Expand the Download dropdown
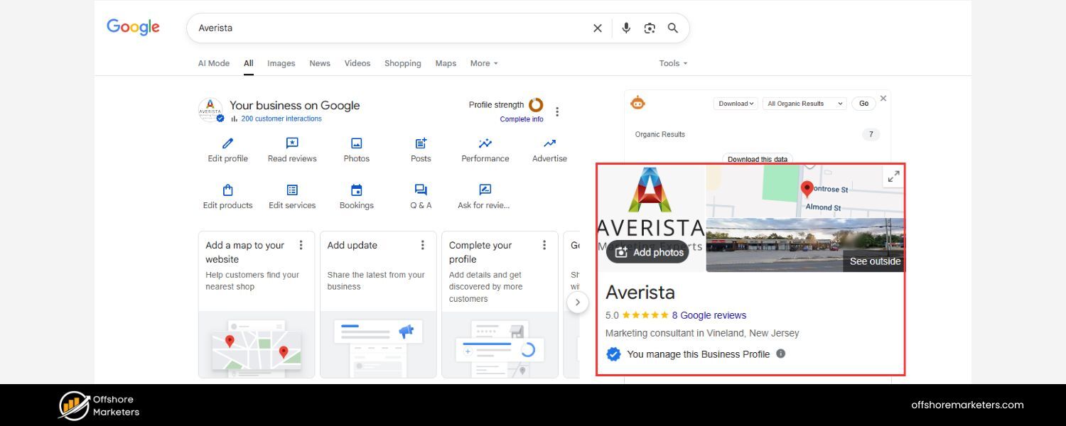 (736, 103)
